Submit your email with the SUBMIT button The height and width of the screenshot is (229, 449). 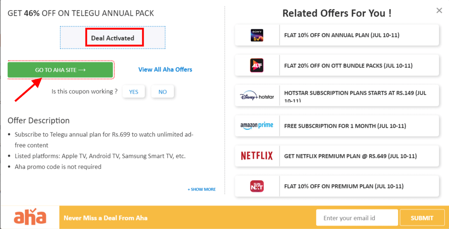[x=422, y=218]
